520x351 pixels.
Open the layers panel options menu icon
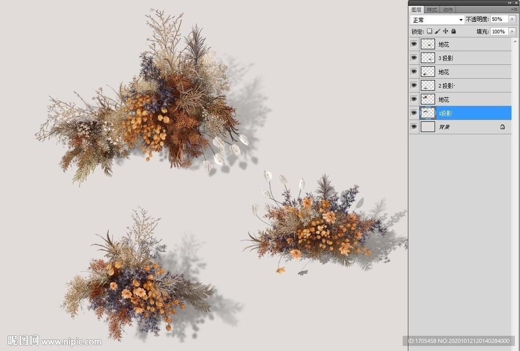(514, 9)
